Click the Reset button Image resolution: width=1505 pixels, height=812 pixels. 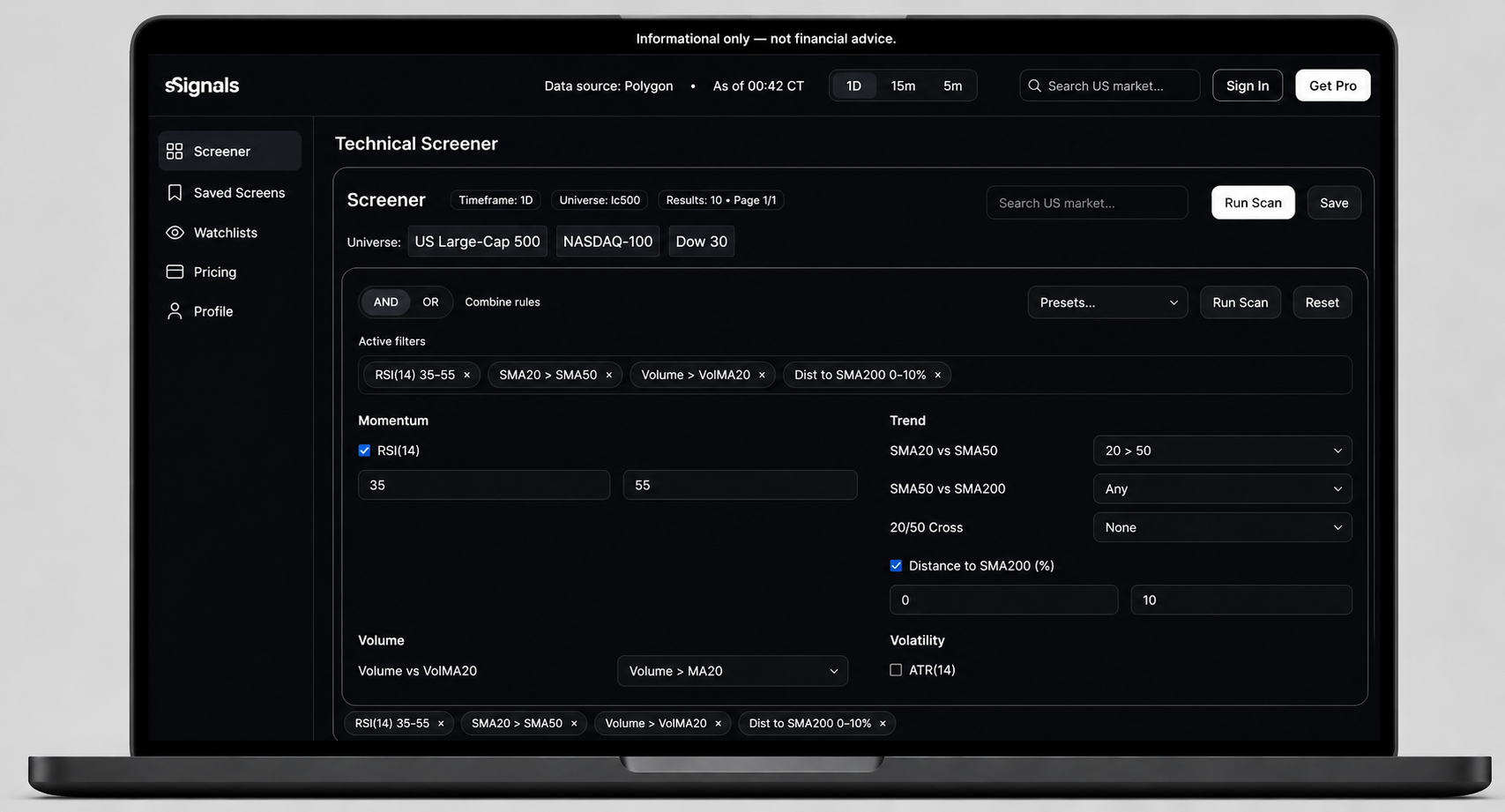tap(1322, 302)
